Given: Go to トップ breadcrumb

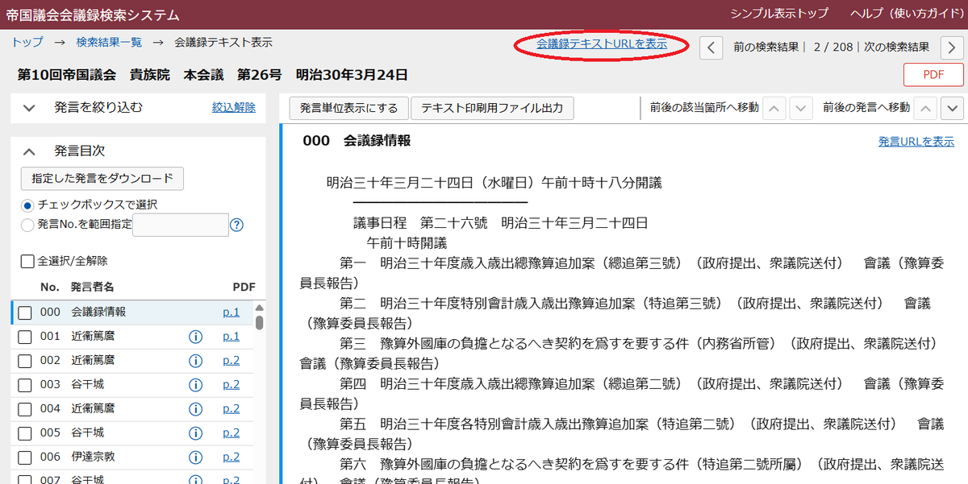Looking at the screenshot, I should point(27,43).
